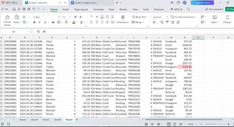Increase font size with A+ icon

pos(75,17)
